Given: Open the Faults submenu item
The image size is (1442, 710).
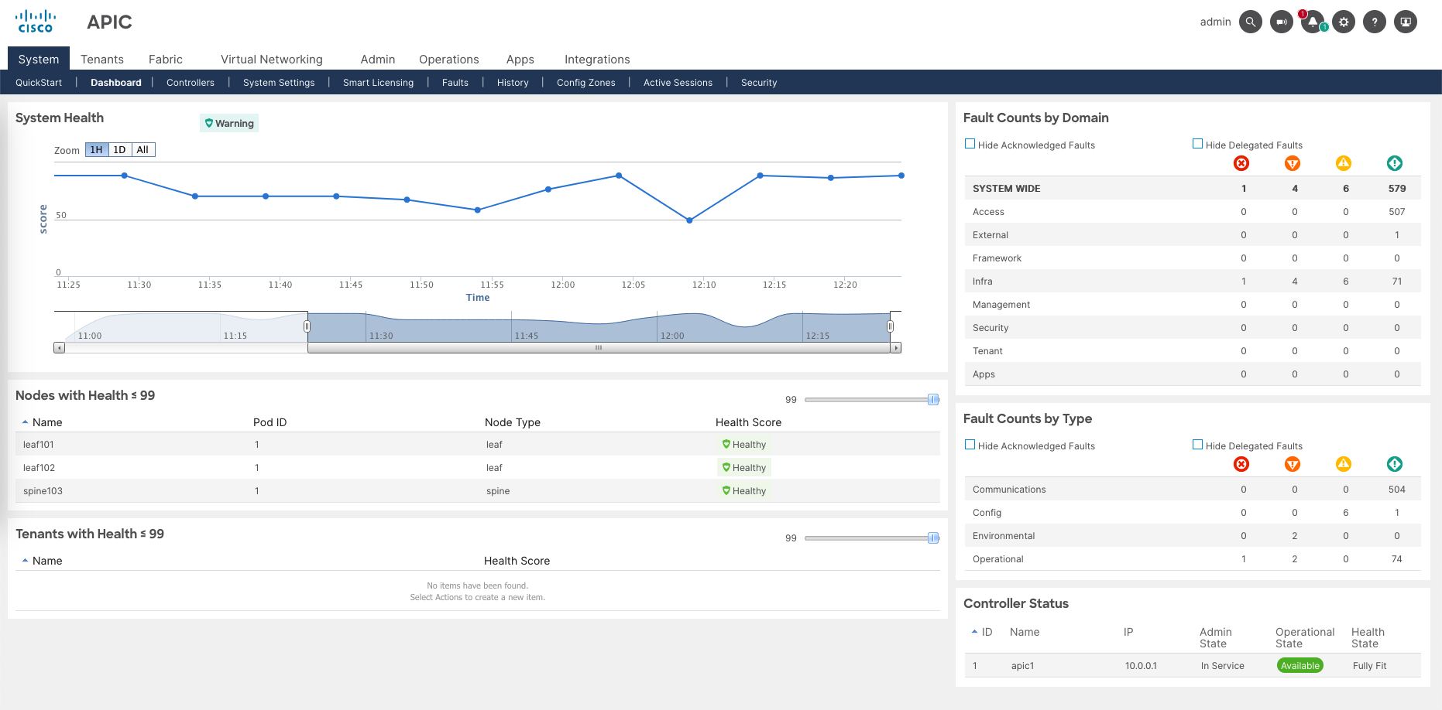Looking at the screenshot, I should [455, 83].
